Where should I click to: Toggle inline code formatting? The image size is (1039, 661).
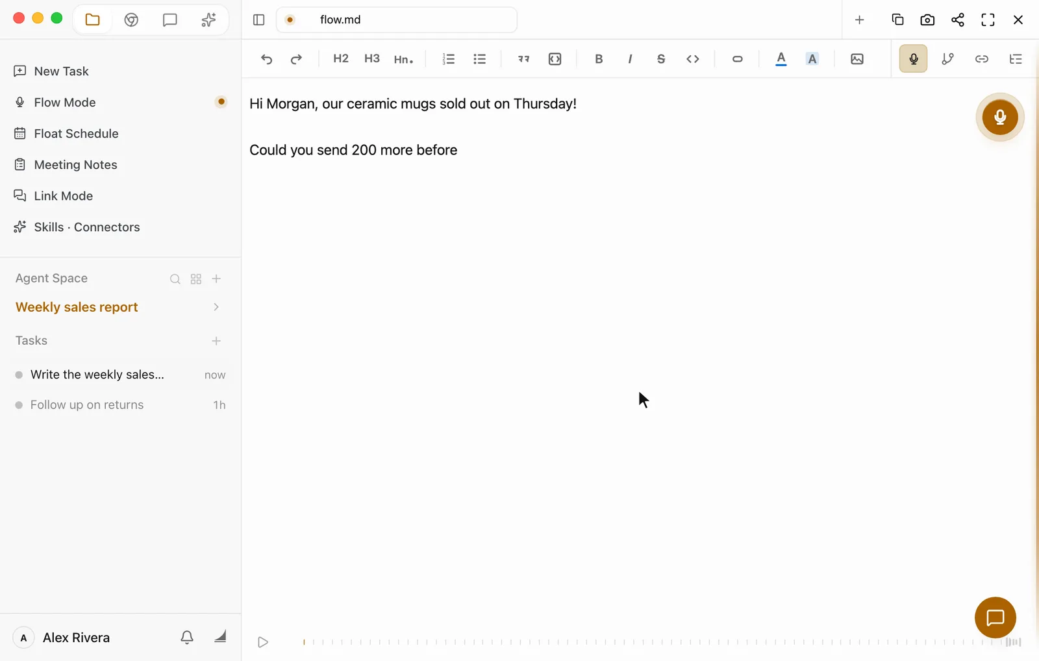(x=693, y=59)
